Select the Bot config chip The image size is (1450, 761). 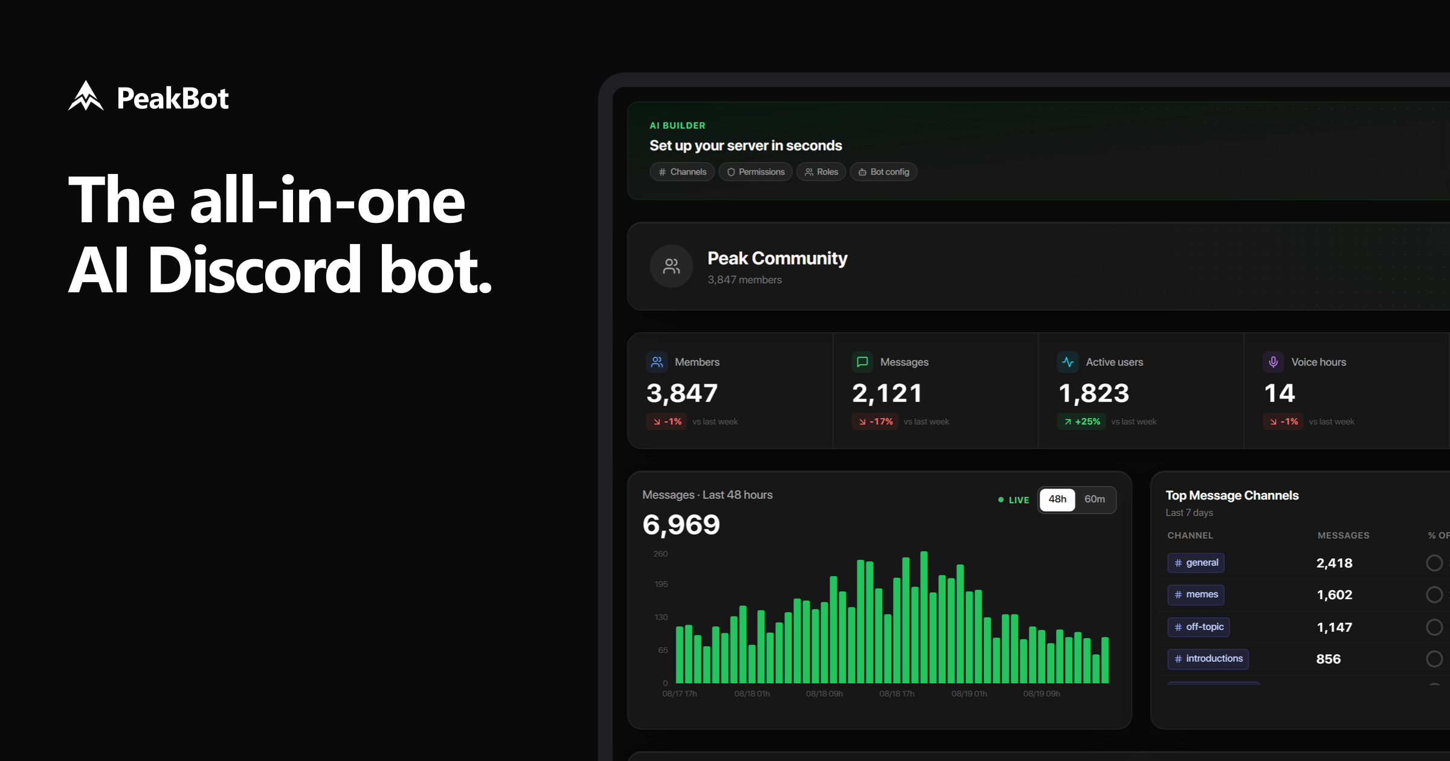pyautogui.click(x=883, y=172)
